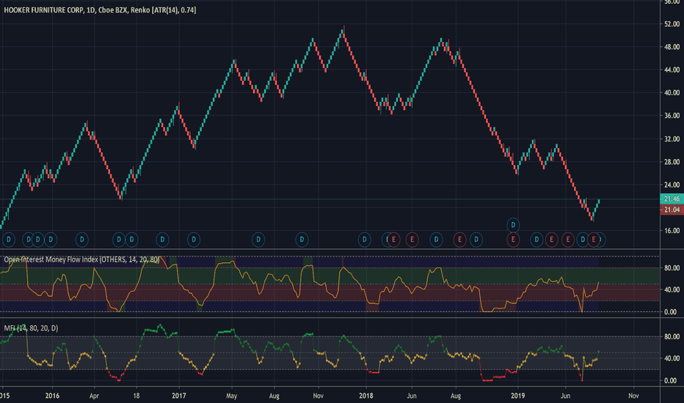This screenshot has height=403, width=684.
Task: Open the Open Interest Money Flow Index indicator title
Action: (x=81, y=259)
